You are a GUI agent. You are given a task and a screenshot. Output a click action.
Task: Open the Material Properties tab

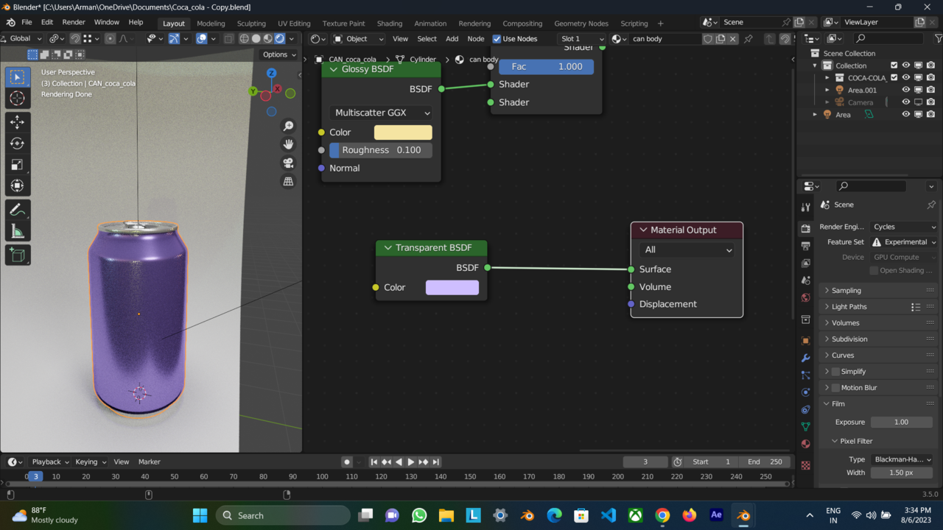805,443
